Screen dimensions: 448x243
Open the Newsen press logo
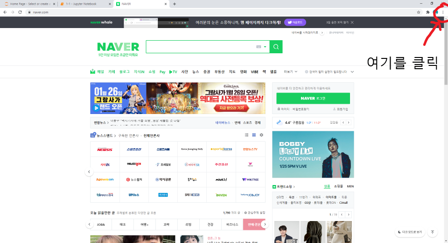click(105, 180)
